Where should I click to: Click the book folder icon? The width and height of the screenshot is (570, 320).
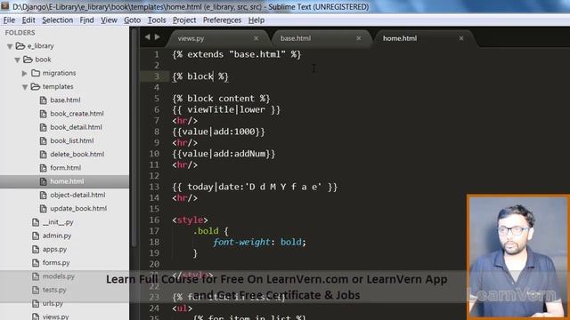point(28,60)
